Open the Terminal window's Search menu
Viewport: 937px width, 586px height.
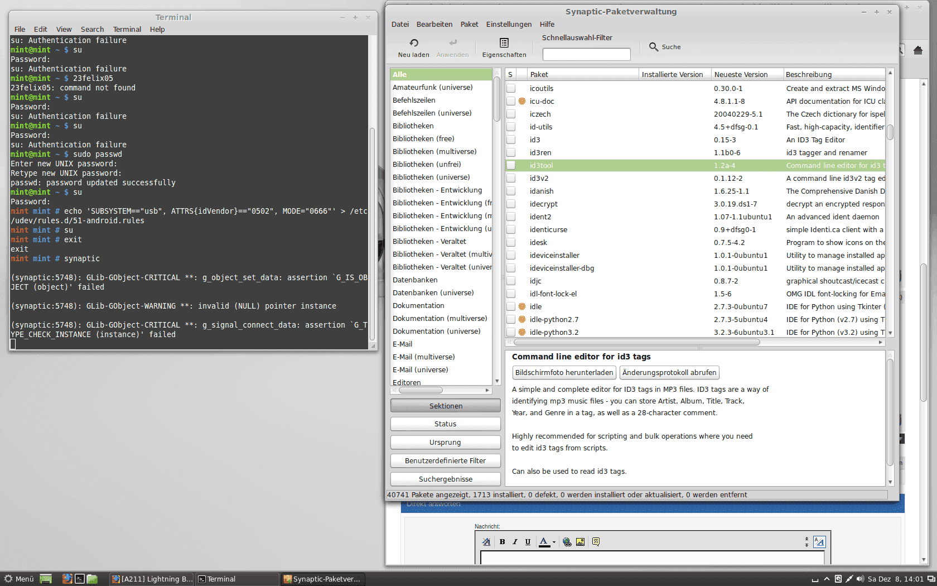[x=92, y=30]
